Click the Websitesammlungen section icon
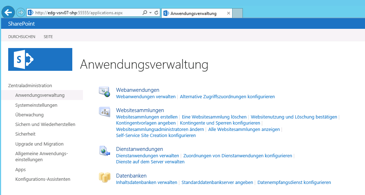Screen dimensions: 365x195 [104, 112]
